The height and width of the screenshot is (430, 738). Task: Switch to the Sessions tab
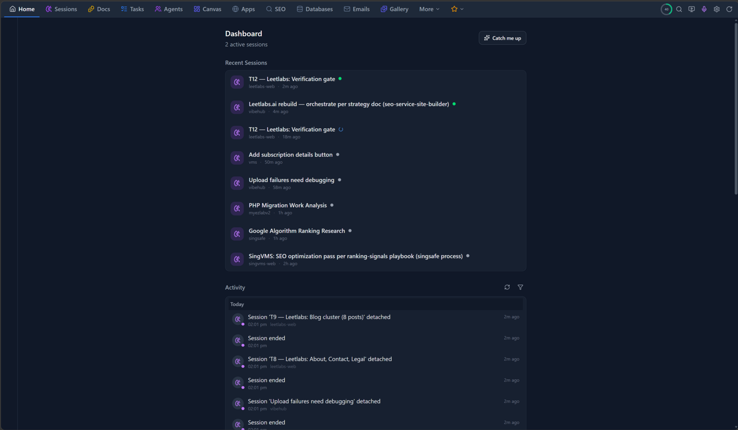[61, 9]
